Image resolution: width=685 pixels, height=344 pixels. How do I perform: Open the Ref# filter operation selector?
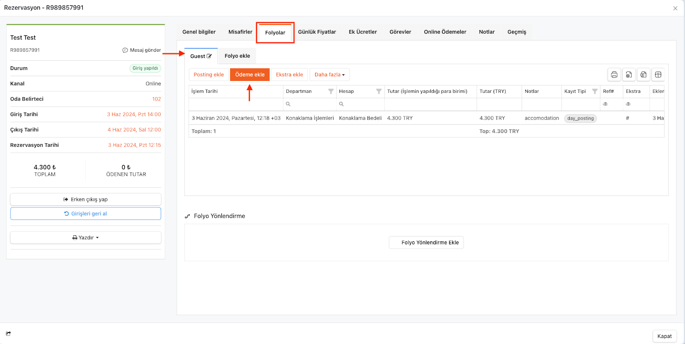pyautogui.click(x=605, y=104)
